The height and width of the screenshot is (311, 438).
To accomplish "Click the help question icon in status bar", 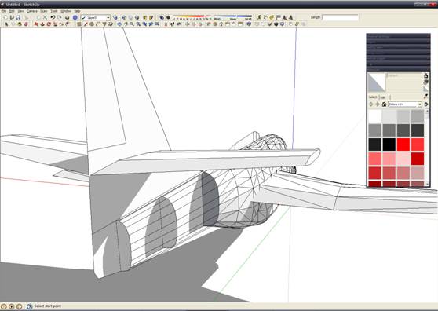I will click(29, 306).
